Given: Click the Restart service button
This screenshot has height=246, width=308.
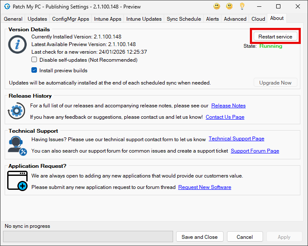Looking at the screenshot, I should point(275,37).
